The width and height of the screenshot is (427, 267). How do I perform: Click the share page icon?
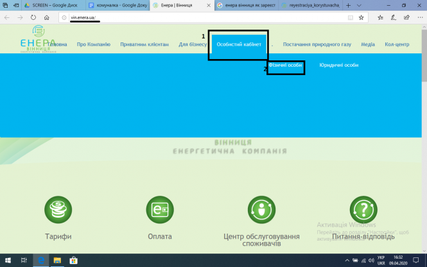point(406,17)
